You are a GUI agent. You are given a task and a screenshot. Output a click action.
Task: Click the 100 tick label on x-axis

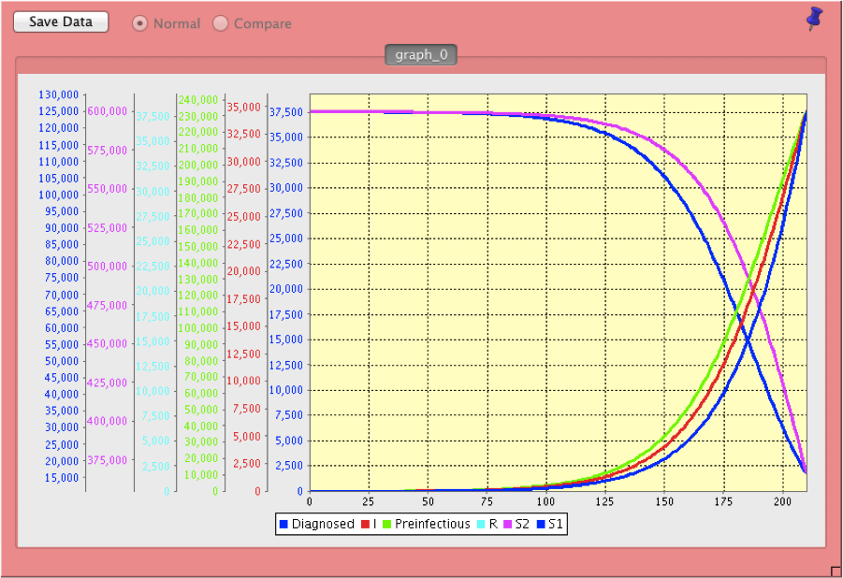point(545,503)
